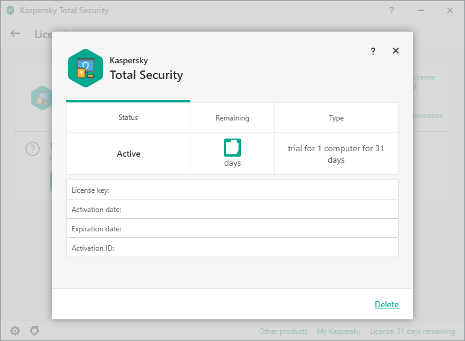The image size is (465, 341).
Task: Click the Expiration date row
Action: [x=232, y=228]
